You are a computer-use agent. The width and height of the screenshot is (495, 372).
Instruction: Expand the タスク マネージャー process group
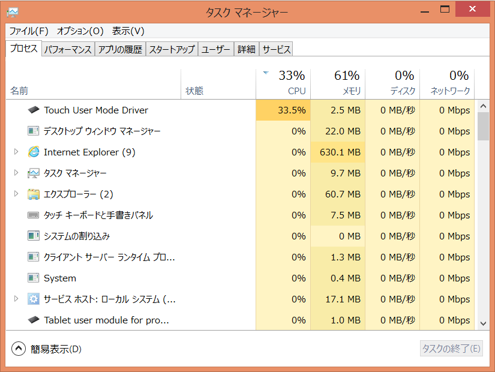tap(16, 173)
